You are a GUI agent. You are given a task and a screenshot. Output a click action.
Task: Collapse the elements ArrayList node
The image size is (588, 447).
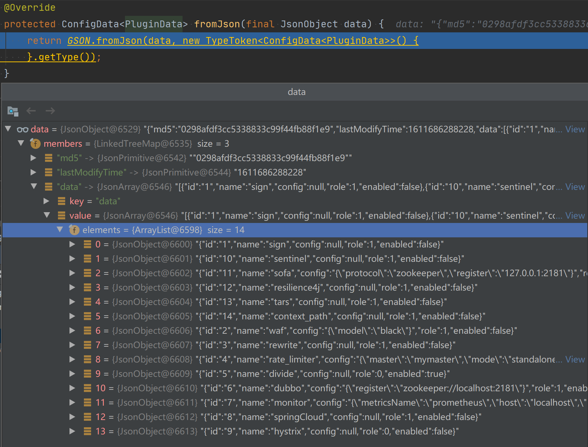(x=60, y=229)
